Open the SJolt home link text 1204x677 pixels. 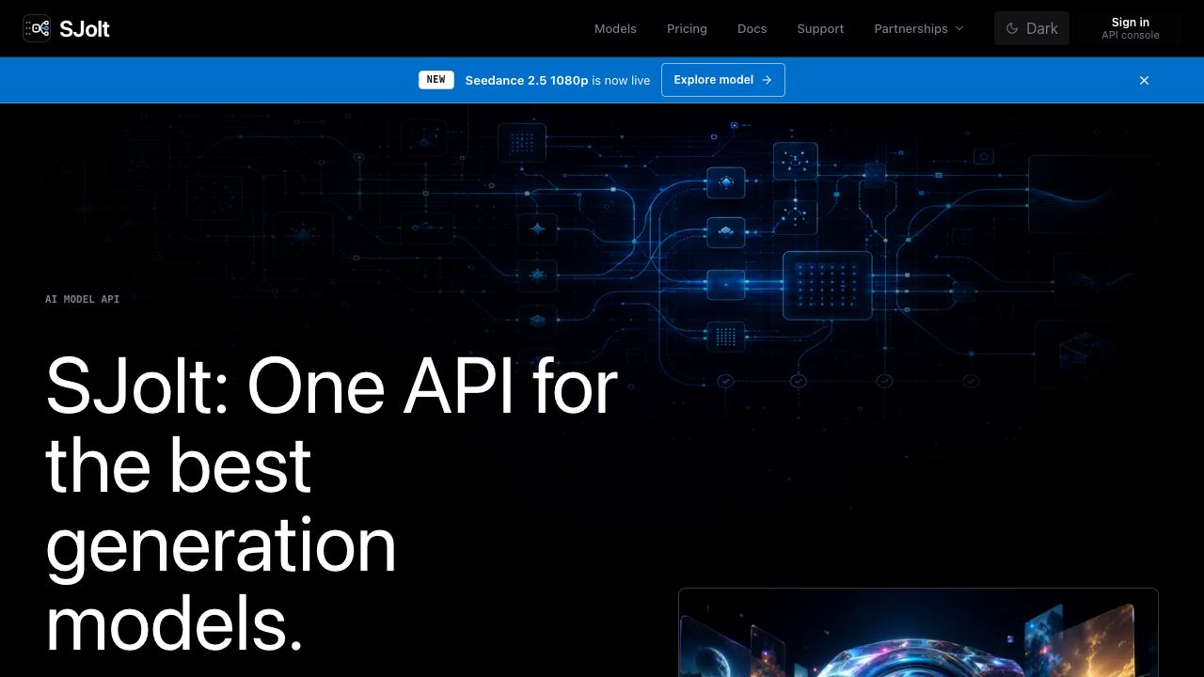(85, 28)
